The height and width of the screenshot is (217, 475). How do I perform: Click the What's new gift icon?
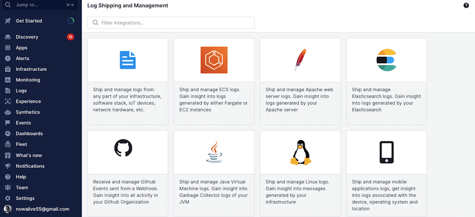tap(8, 156)
